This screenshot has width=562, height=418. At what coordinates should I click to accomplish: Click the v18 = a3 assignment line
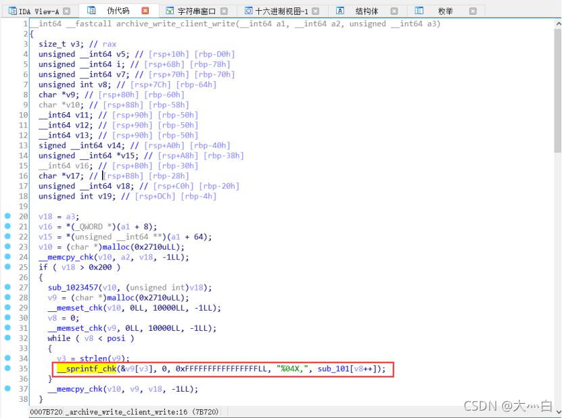pyautogui.click(x=59, y=217)
